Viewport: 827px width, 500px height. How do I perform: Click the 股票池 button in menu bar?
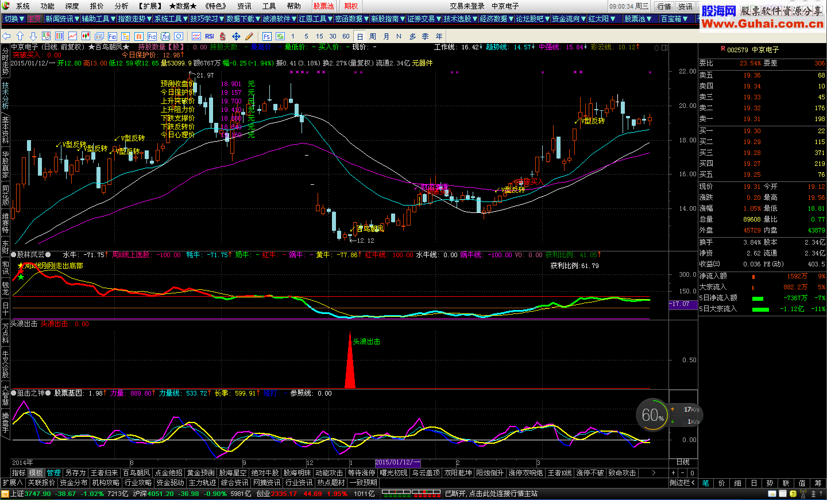coord(323,6)
